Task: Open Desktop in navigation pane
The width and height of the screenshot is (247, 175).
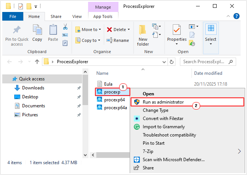Action: (x=42, y=97)
